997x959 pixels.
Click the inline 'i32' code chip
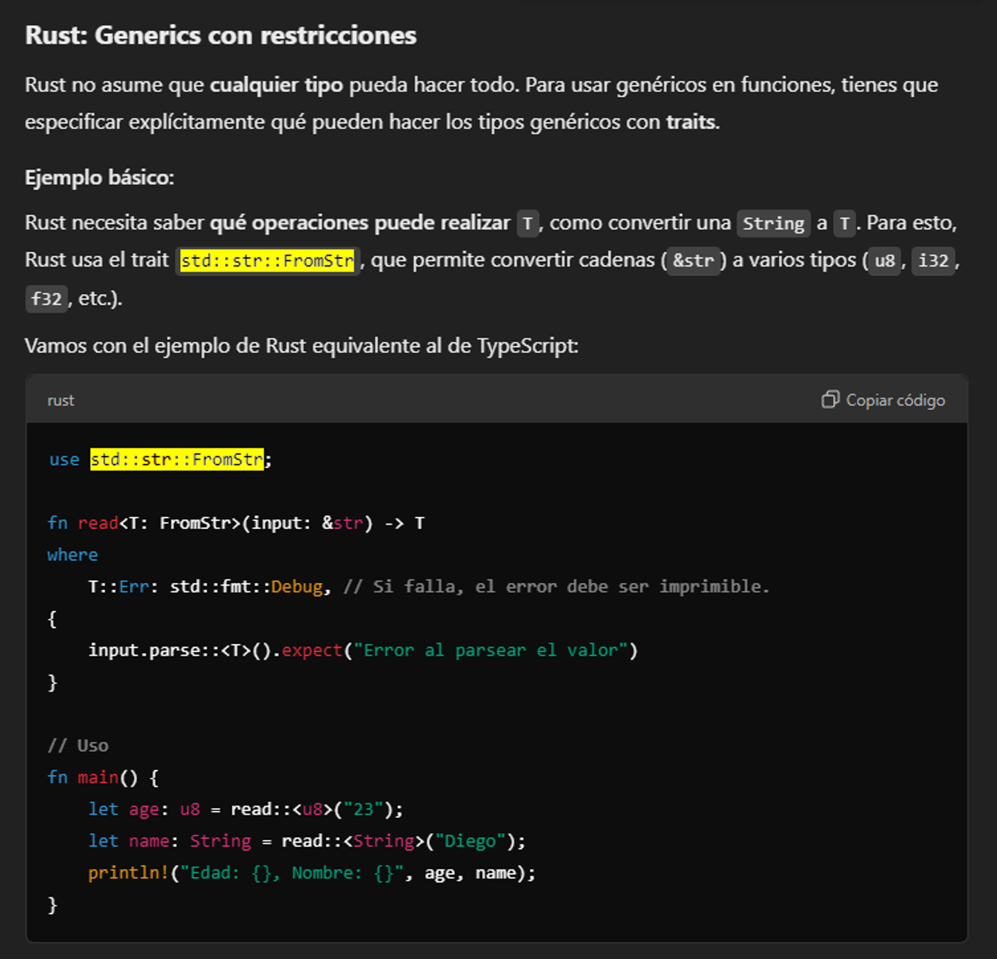click(x=933, y=260)
